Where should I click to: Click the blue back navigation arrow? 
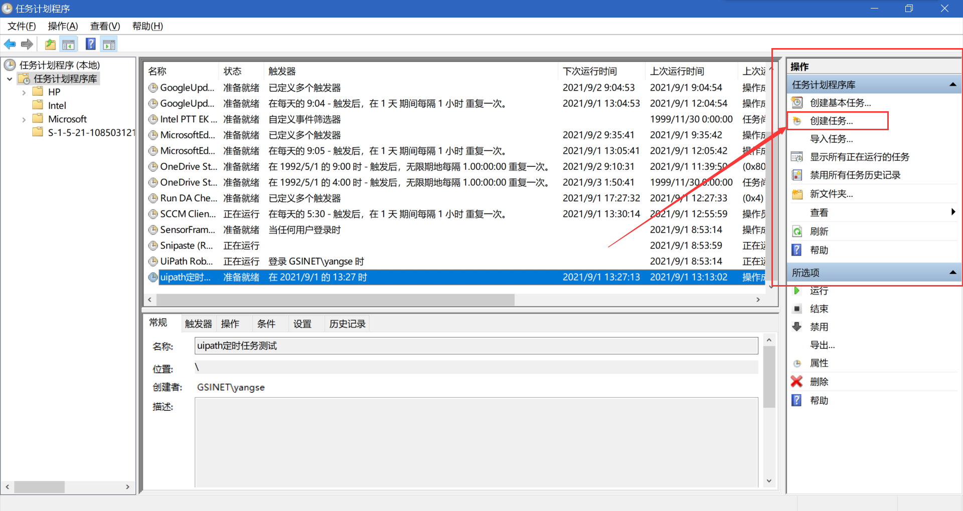(x=10, y=44)
